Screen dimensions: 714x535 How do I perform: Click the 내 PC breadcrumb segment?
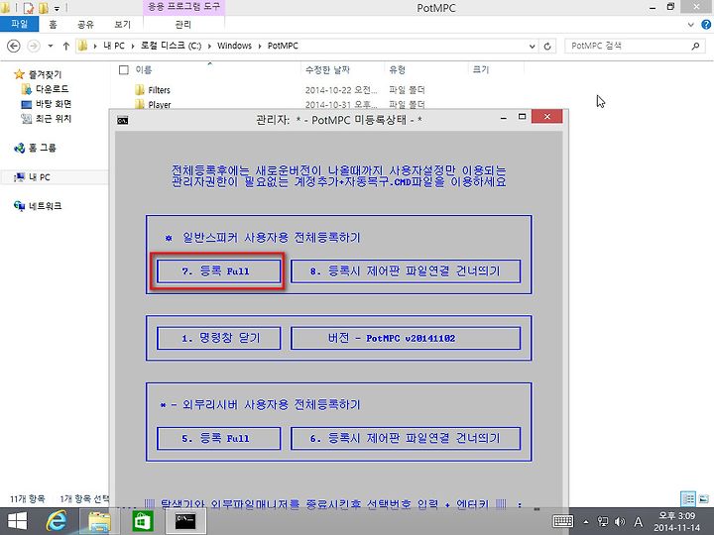114,46
